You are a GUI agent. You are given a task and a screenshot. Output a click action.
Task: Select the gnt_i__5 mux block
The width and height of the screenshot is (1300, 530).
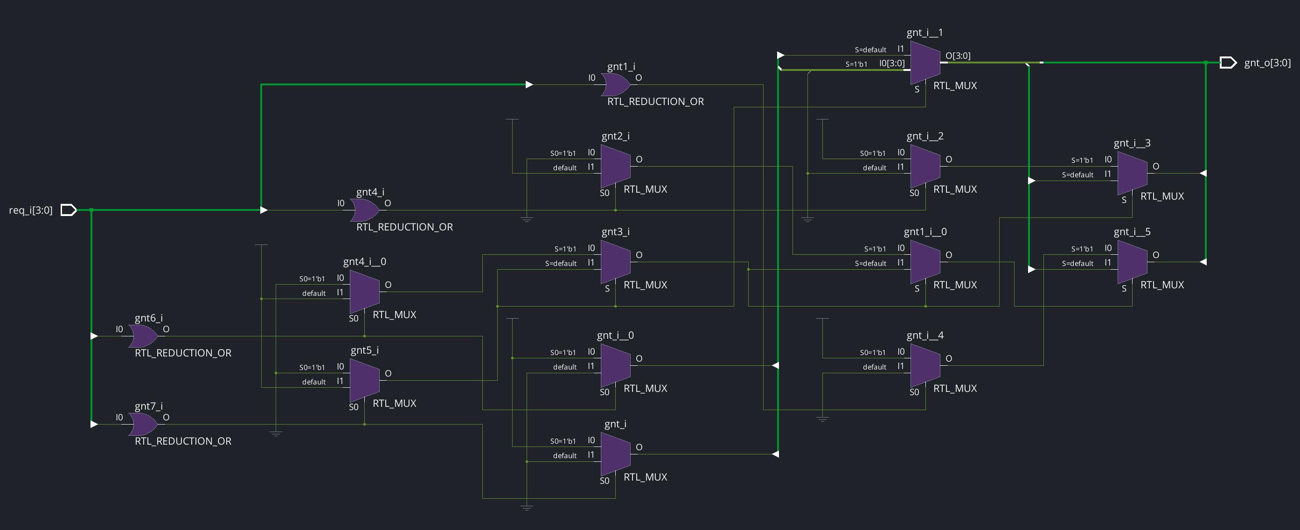pos(1132,262)
